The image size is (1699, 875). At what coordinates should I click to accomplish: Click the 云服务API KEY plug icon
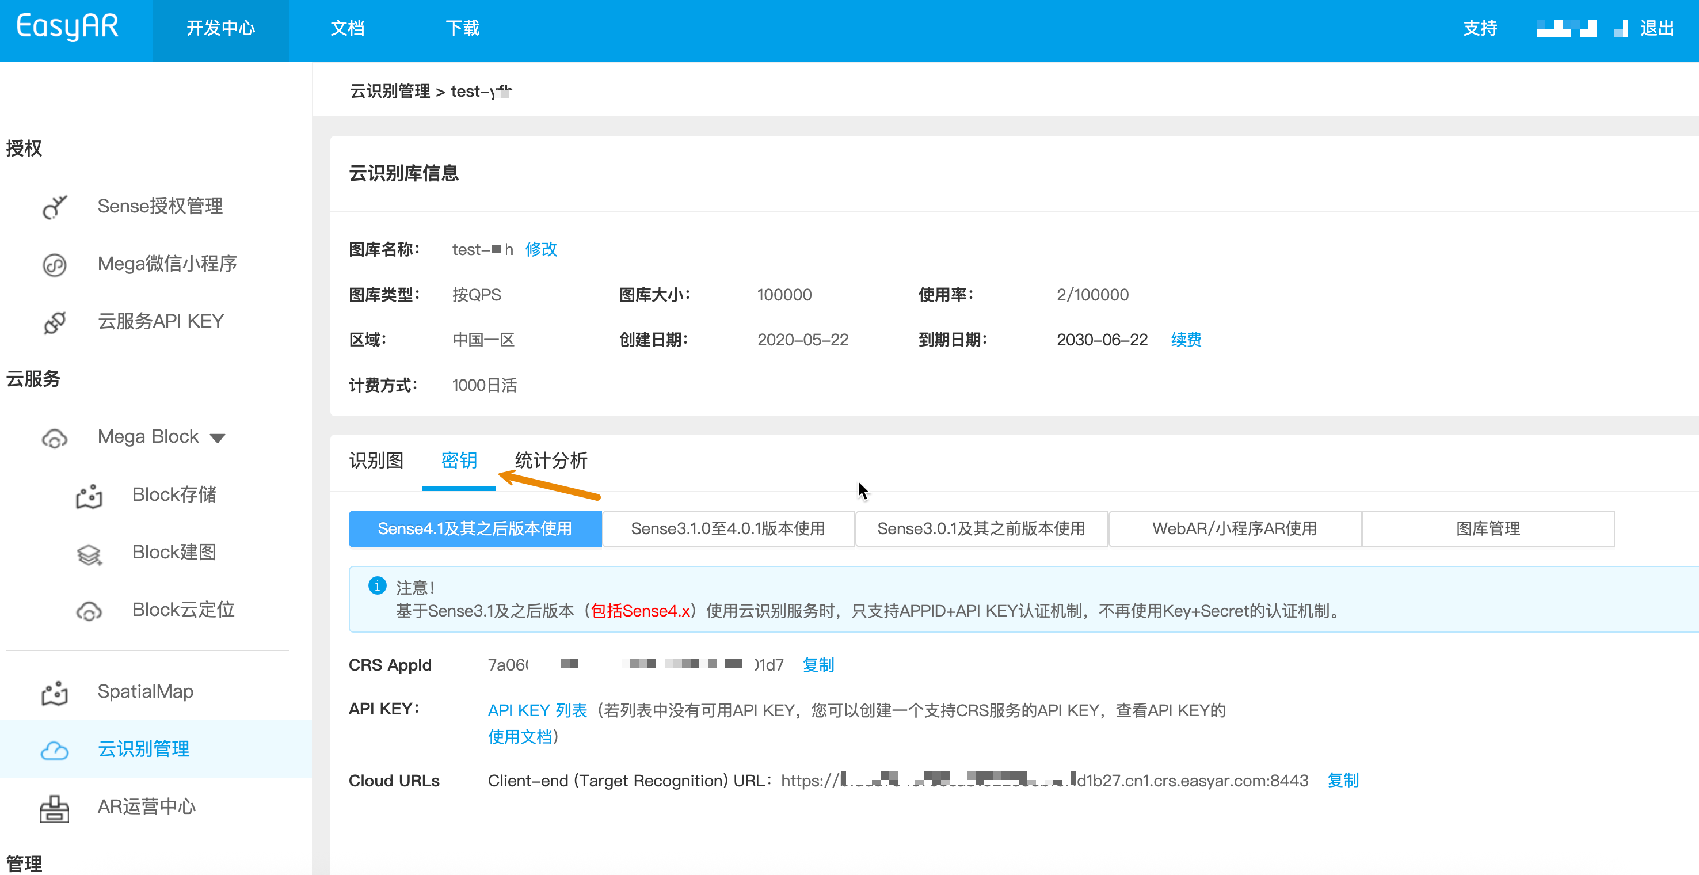pyautogui.click(x=55, y=322)
